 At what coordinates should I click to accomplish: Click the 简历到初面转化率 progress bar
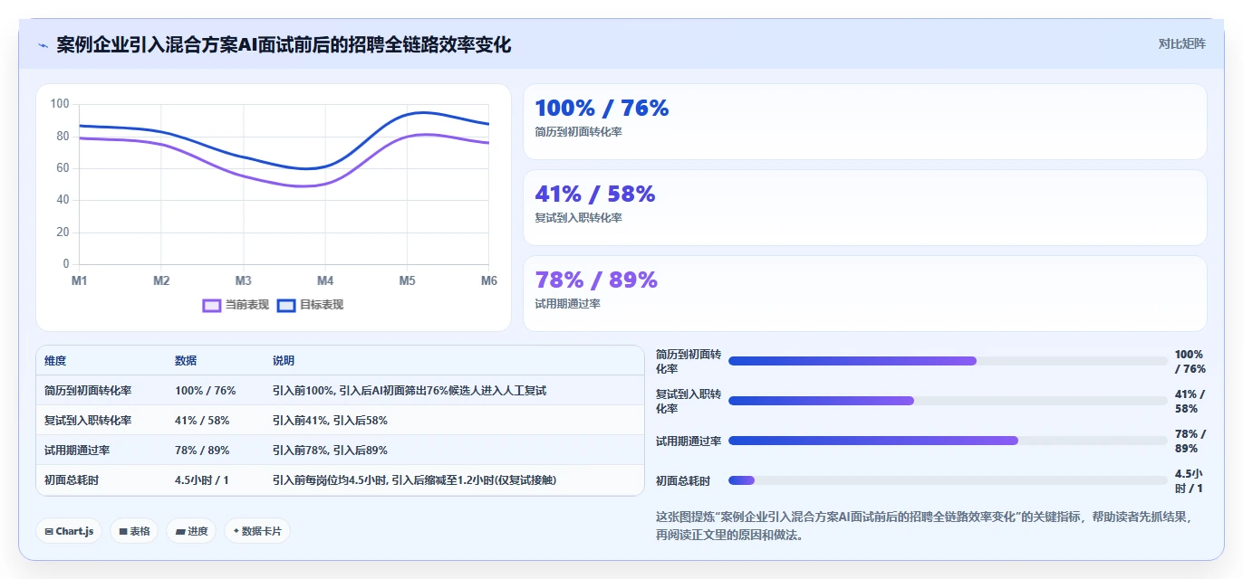click(948, 361)
